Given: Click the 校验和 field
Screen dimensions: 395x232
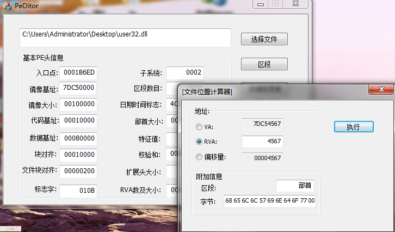Looking at the screenshot, I should tap(172, 154).
